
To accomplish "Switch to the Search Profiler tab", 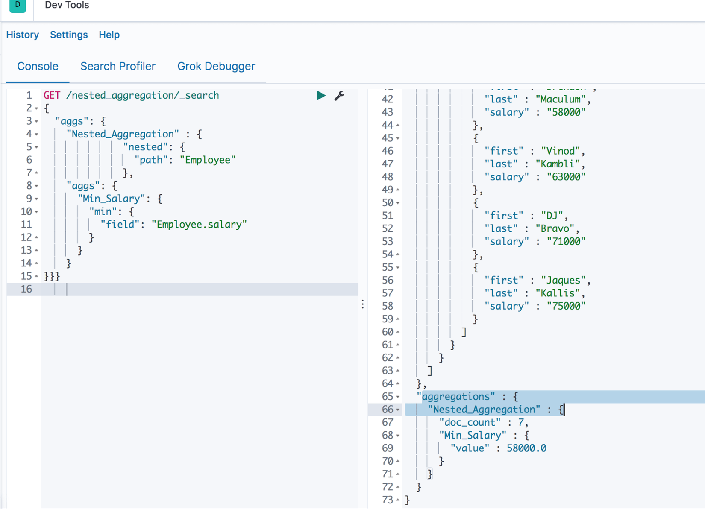I will 118,66.
